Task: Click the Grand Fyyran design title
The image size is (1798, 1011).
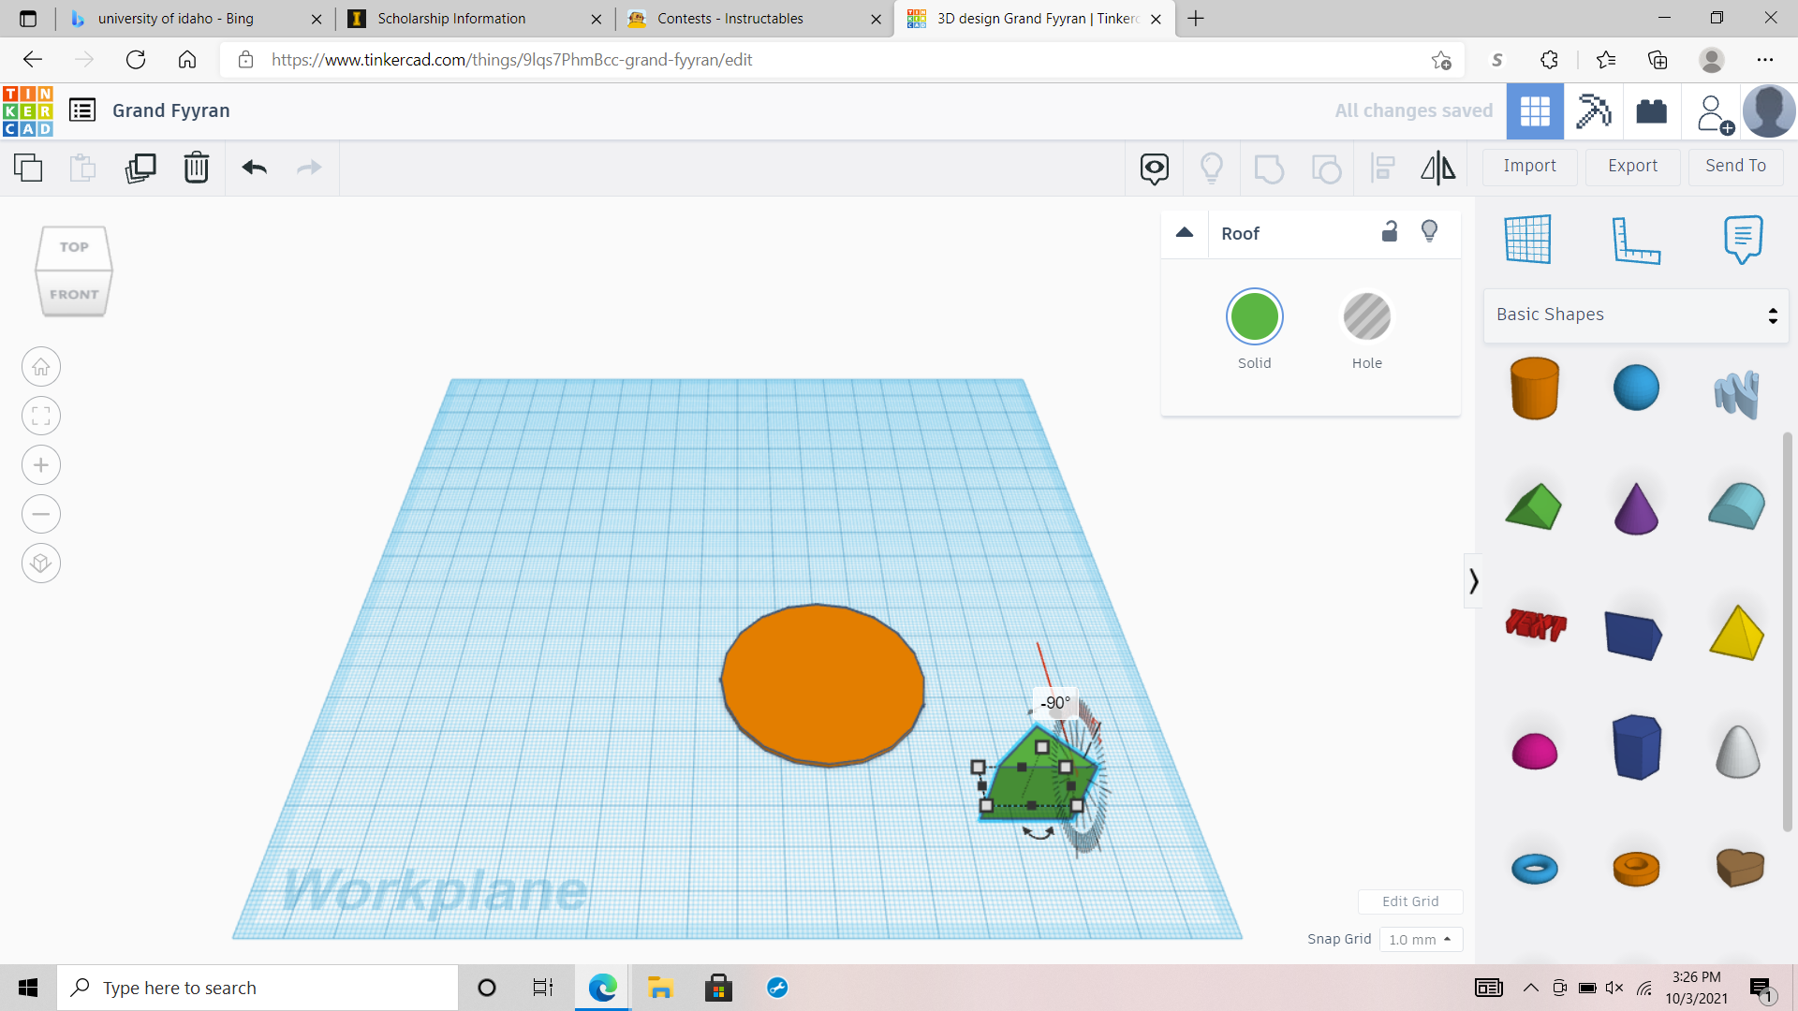Action: 170,110
